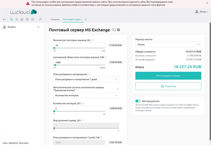
Task: Zoom out using the minus icon
Action: [x=32, y=19]
